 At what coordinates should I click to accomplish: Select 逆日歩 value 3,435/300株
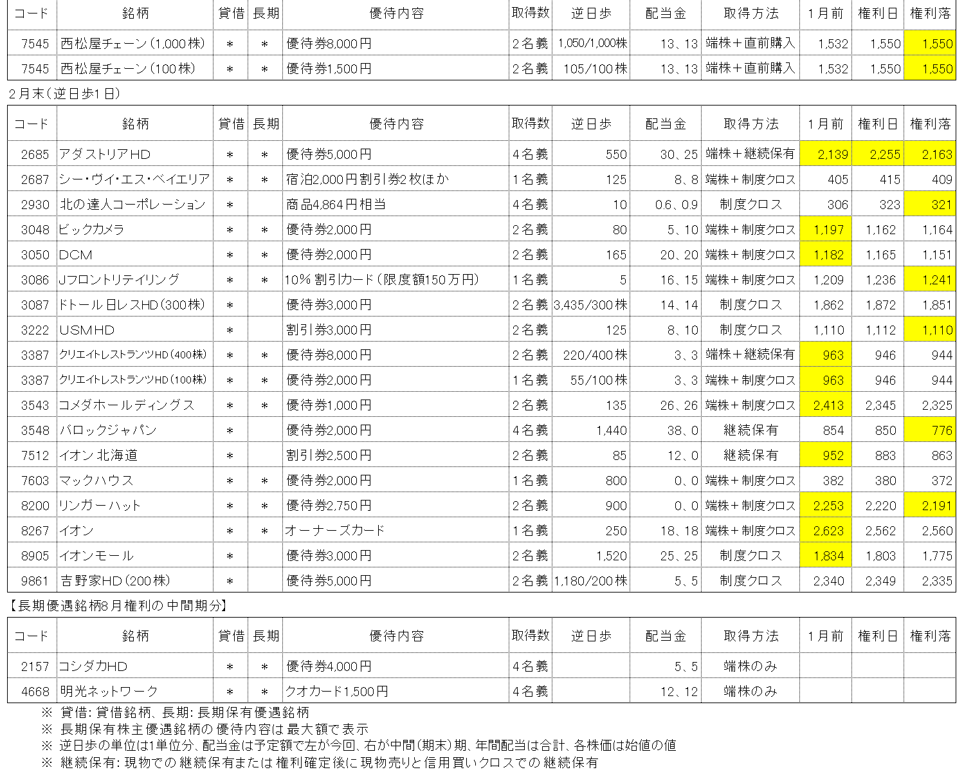click(x=591, y=305)
